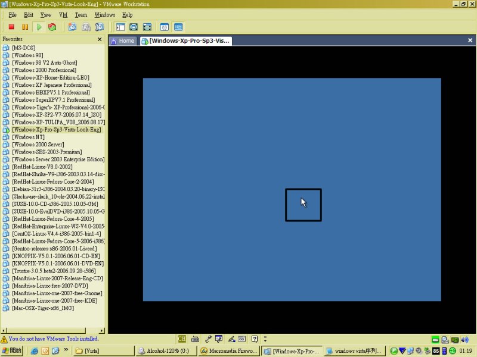Enter Full Screen mode icon

coord(147,27)
